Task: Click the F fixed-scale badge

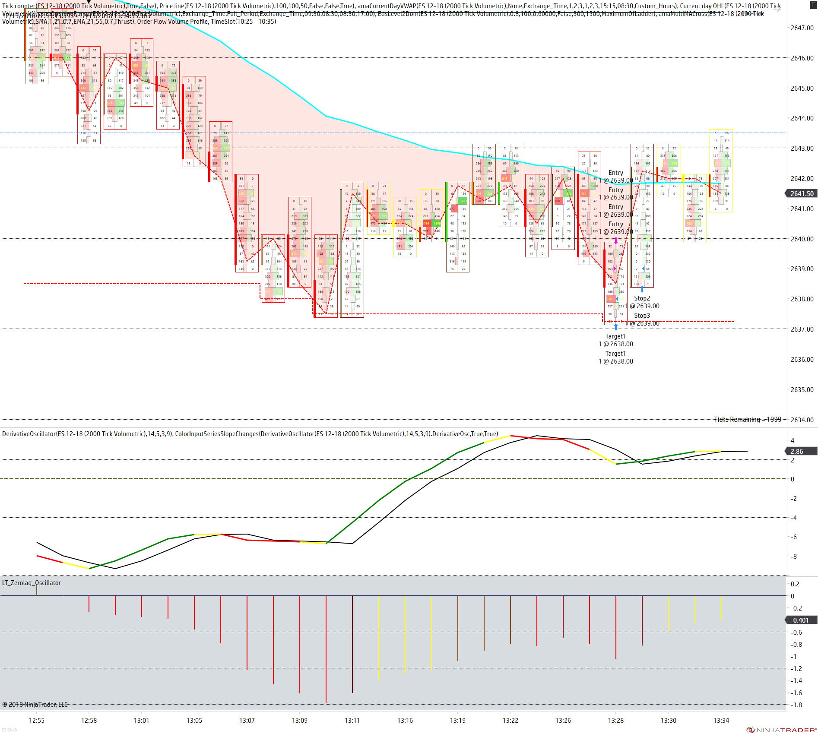Action: pyautogui.click(x=813, y=5)
